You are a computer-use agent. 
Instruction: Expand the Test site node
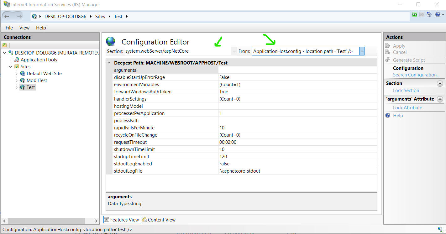click(17, 87)
